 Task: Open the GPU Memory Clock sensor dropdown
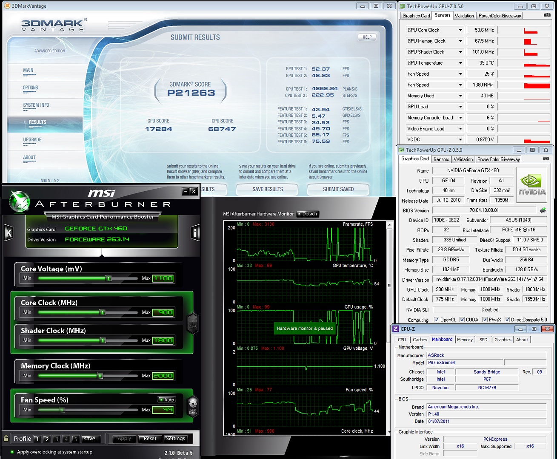460,41
